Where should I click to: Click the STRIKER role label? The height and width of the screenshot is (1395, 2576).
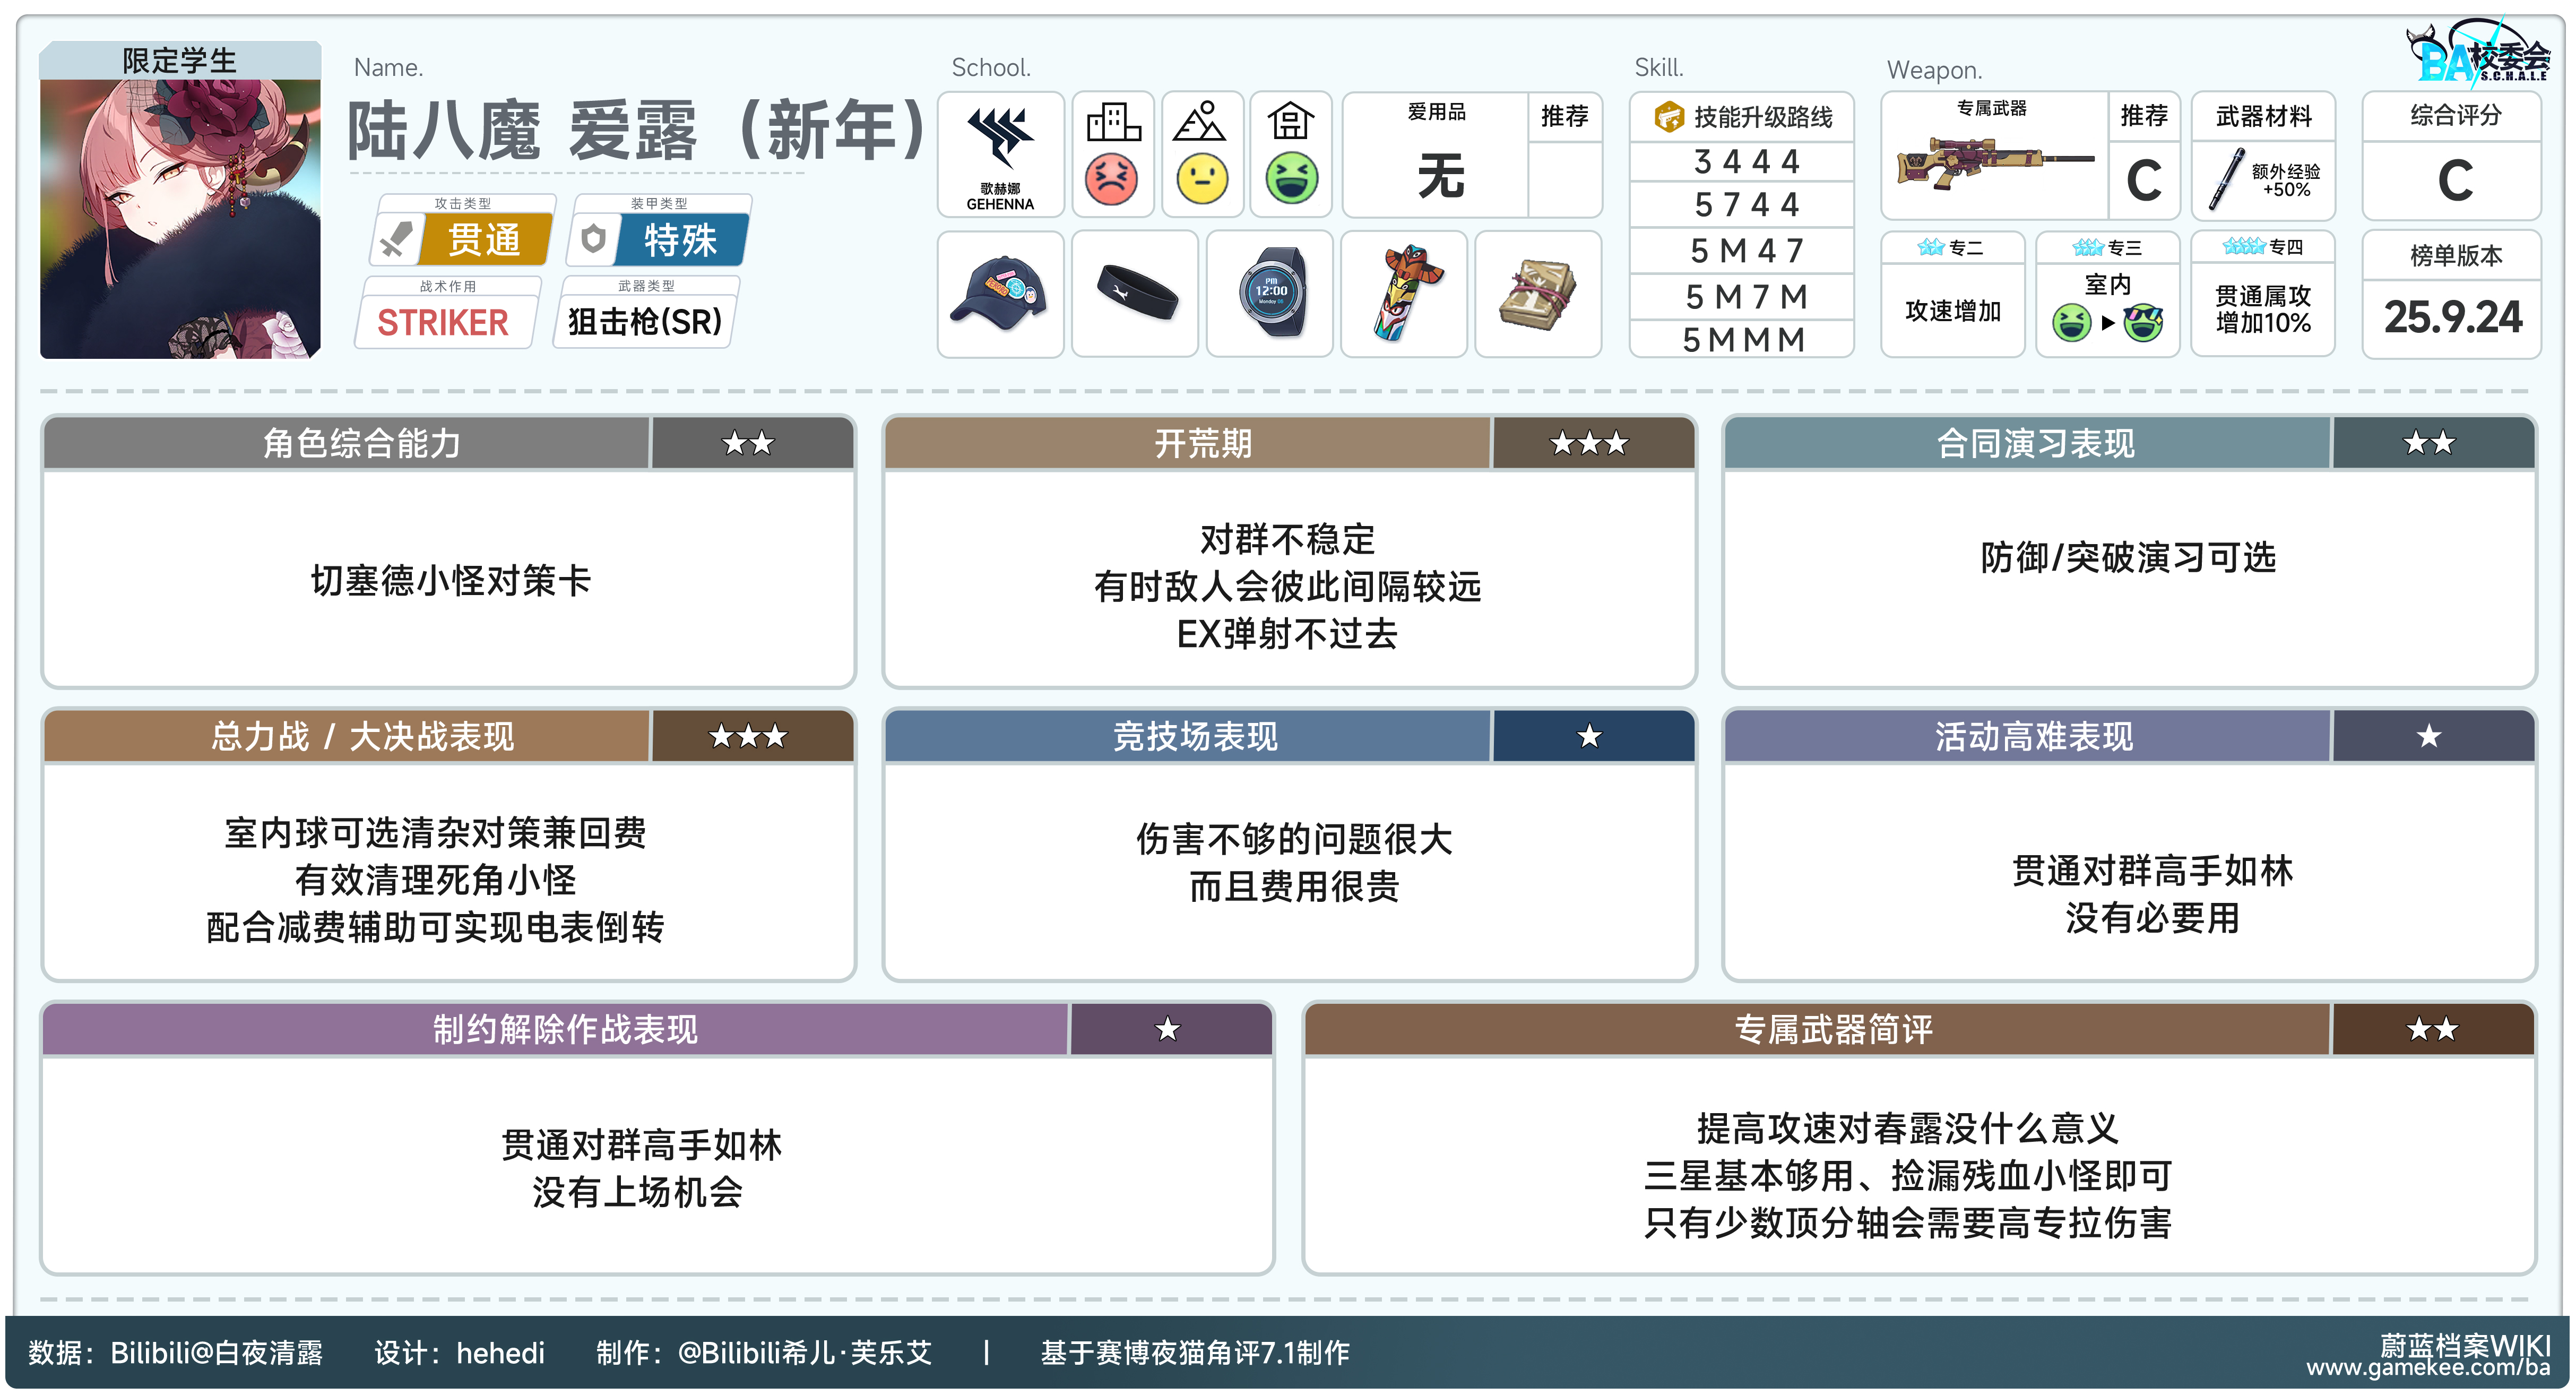click(443, 322)
